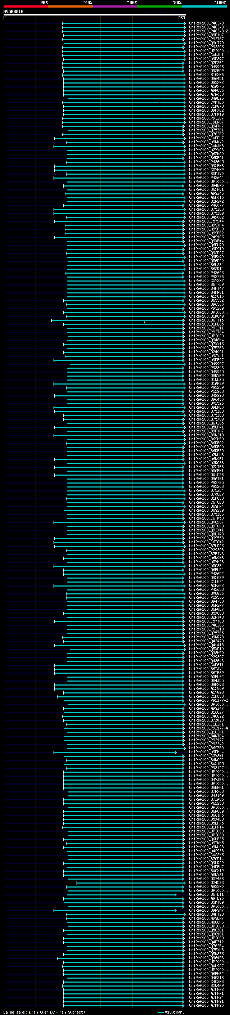Select the UniRef100_C0KJK8 subject label
This screenshot has width=230, height=1015.
coord(206,146)
